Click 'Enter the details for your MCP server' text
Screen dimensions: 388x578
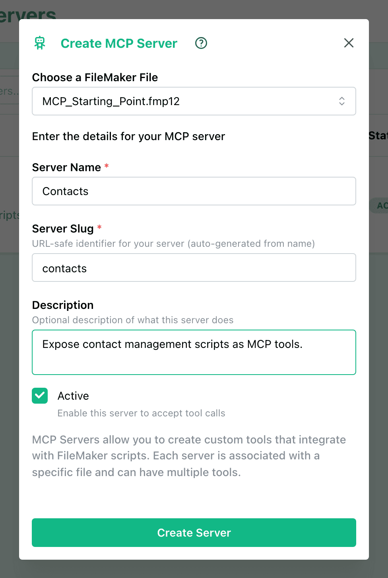click(x=128, y=137)
